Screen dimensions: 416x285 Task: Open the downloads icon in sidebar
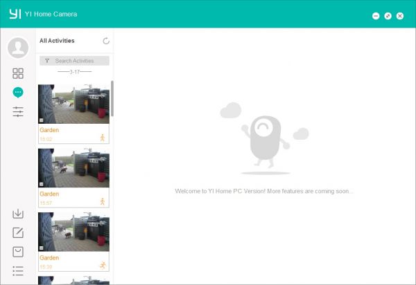18,214
